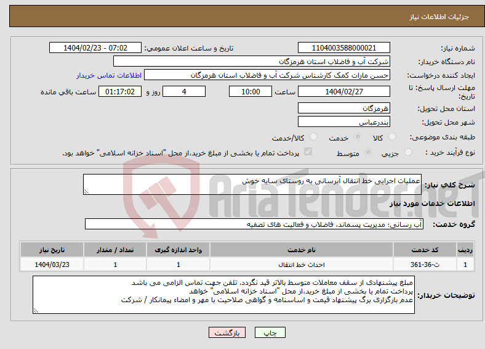The height and width of the screenshot is (349, 485).
Task: Click the remaining days field showing 4
Action: click(x=184, y=91)
